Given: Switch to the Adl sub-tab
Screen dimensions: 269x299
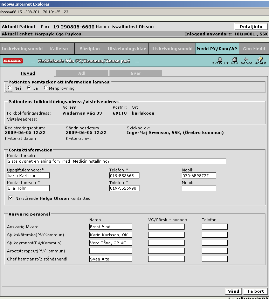Looking at the screenshot, I should (x=82, y=73).
